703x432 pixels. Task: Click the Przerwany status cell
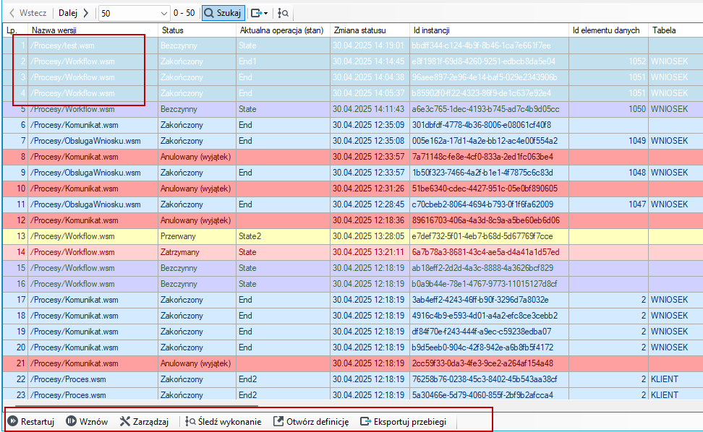[x=197, y=236]
